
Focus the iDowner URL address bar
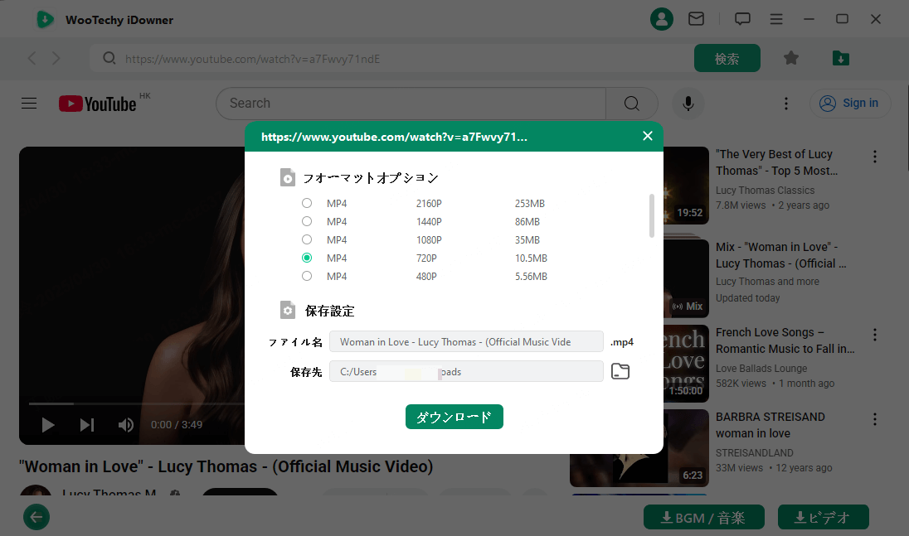click(x=391, y=59)
